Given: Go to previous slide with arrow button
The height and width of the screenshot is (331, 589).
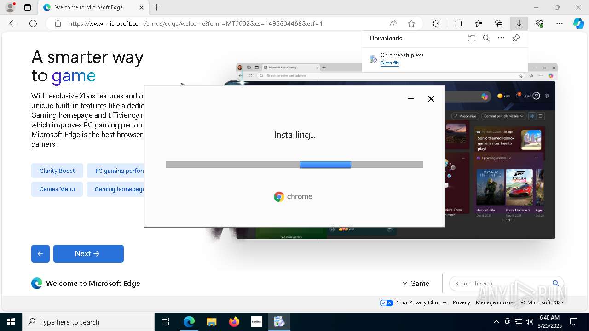Looking at the screenshot, I should coord(40,254).
